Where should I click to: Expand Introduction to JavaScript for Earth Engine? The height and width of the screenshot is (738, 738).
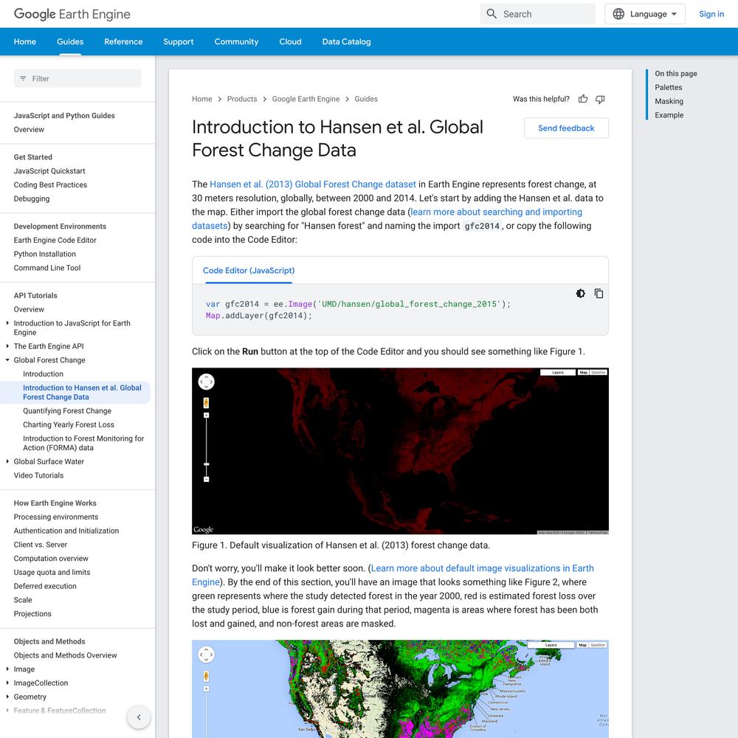7,323
